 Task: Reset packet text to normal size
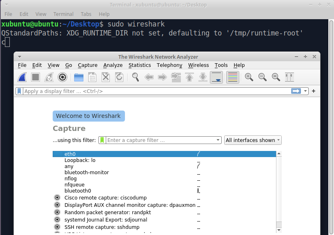tap(276, 77)
